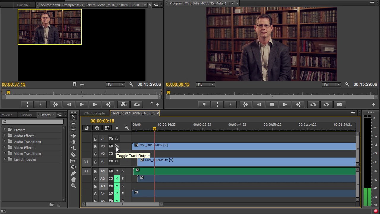Open Program monitor Fit zoom dropdown
380x214 pixels.
click(x=205, y=84)
